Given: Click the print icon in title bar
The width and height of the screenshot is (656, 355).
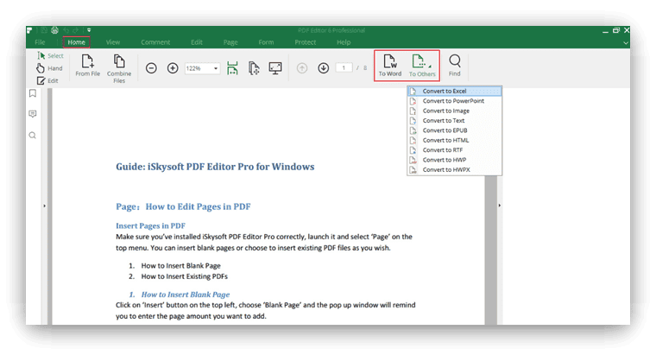Looking at the screenshot, I should point(54,30).
